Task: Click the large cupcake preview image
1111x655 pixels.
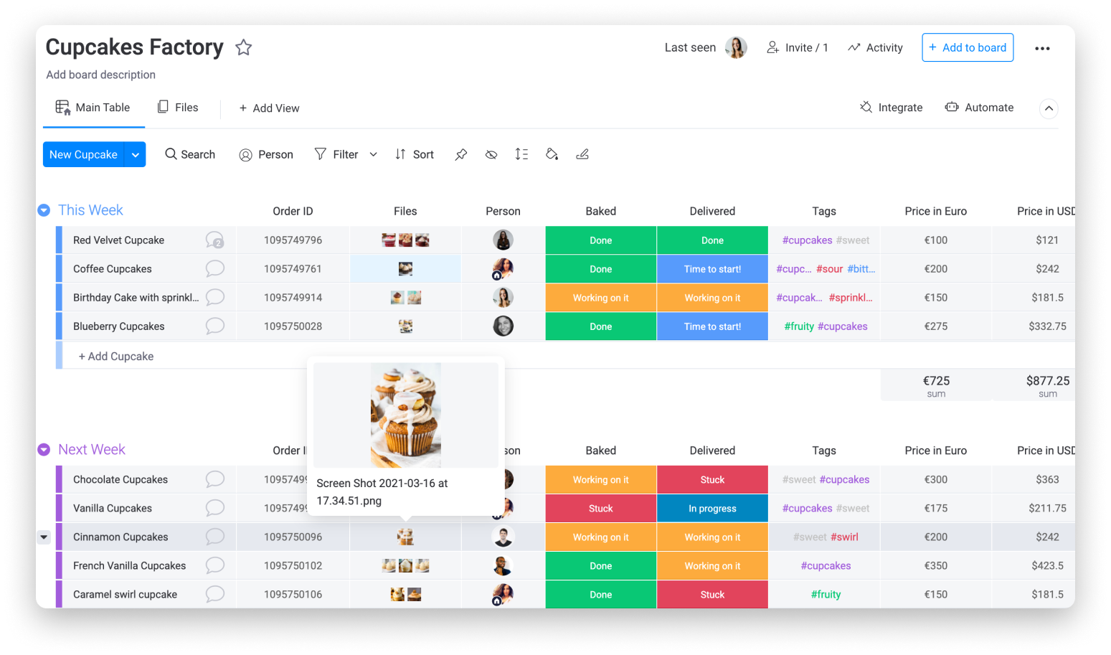Action: tap(406, 415)
